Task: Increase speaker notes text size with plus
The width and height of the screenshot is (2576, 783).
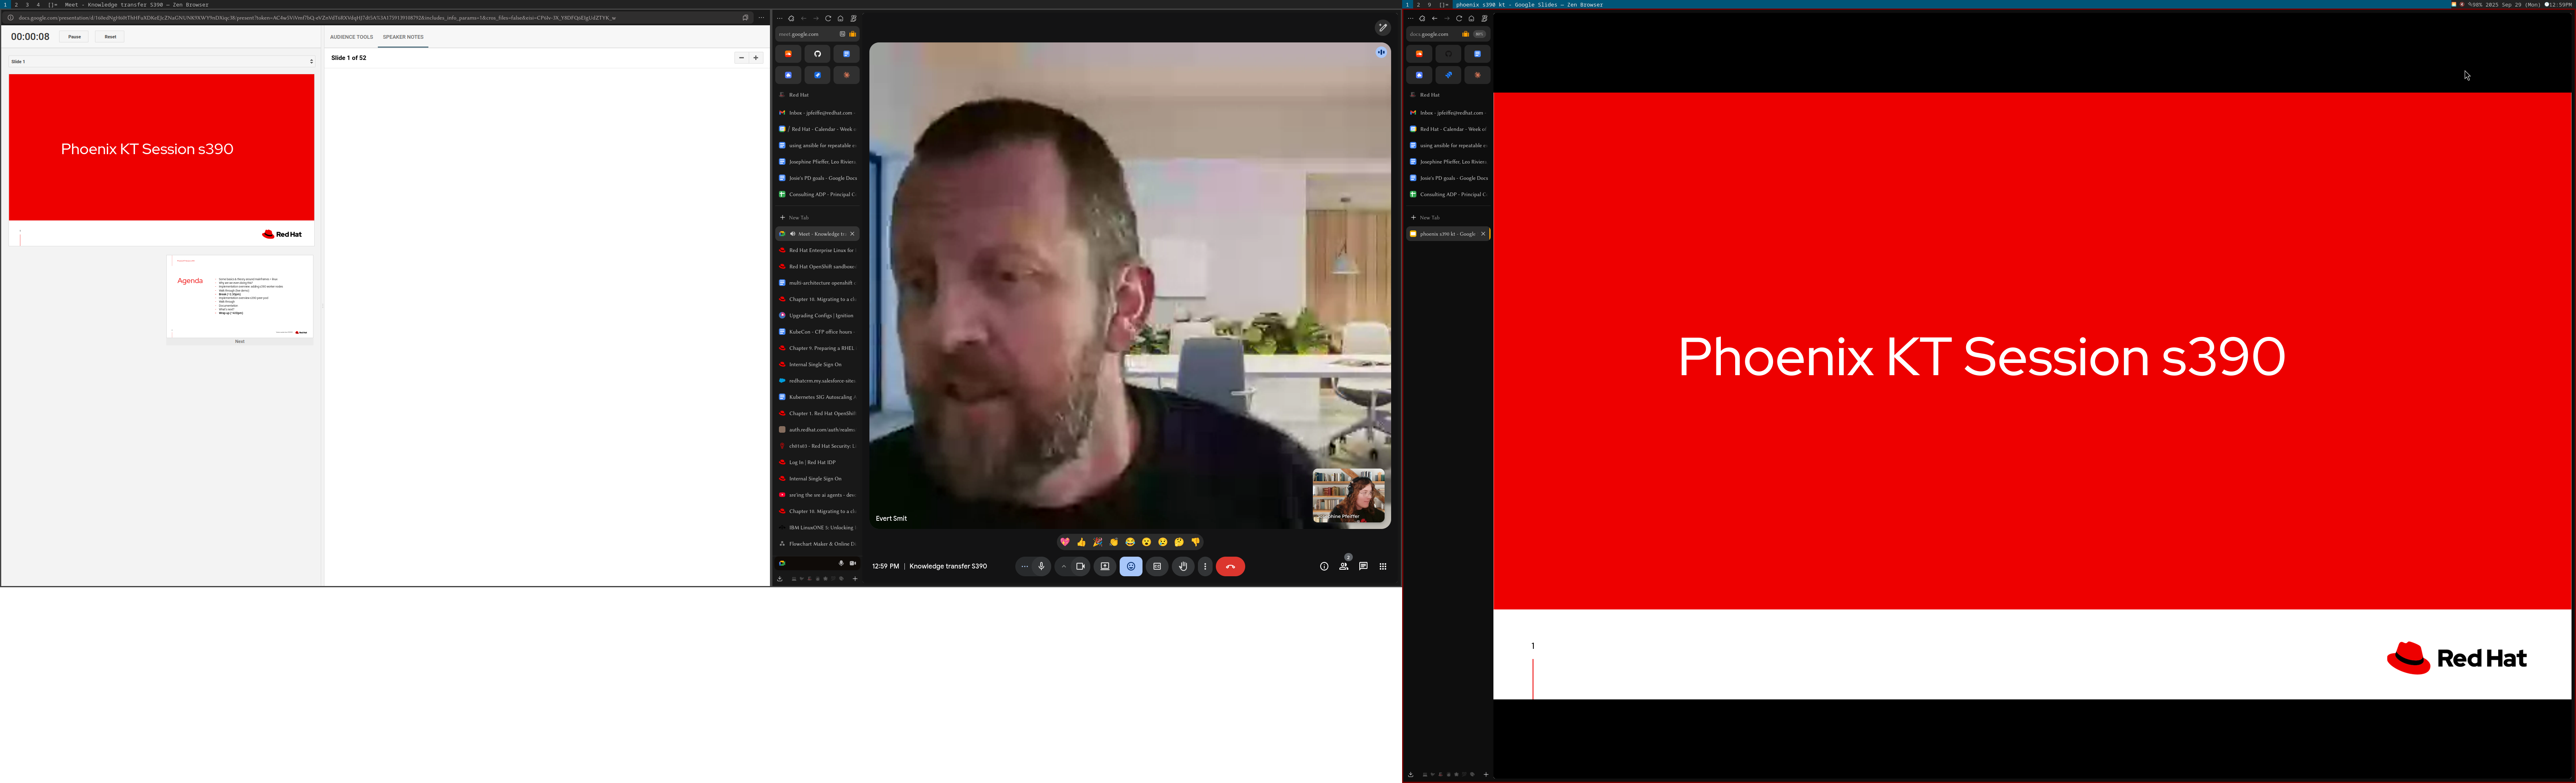Action: pos(756,58)
